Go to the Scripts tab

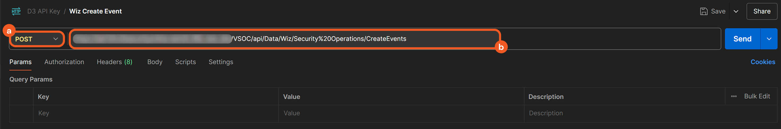(x=185, y=62)
